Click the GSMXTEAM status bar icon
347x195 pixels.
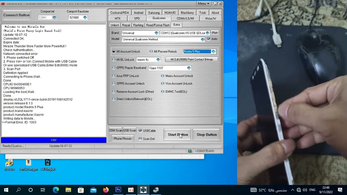190,151
